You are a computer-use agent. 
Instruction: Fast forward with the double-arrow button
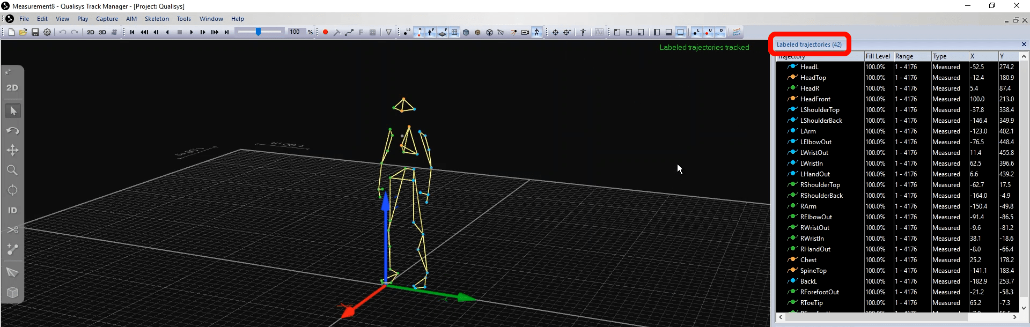coord(215,32)
